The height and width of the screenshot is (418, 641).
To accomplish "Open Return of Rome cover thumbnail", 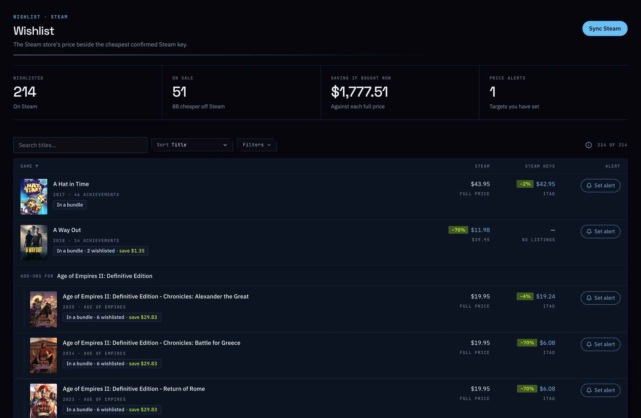I will (43, 401).
